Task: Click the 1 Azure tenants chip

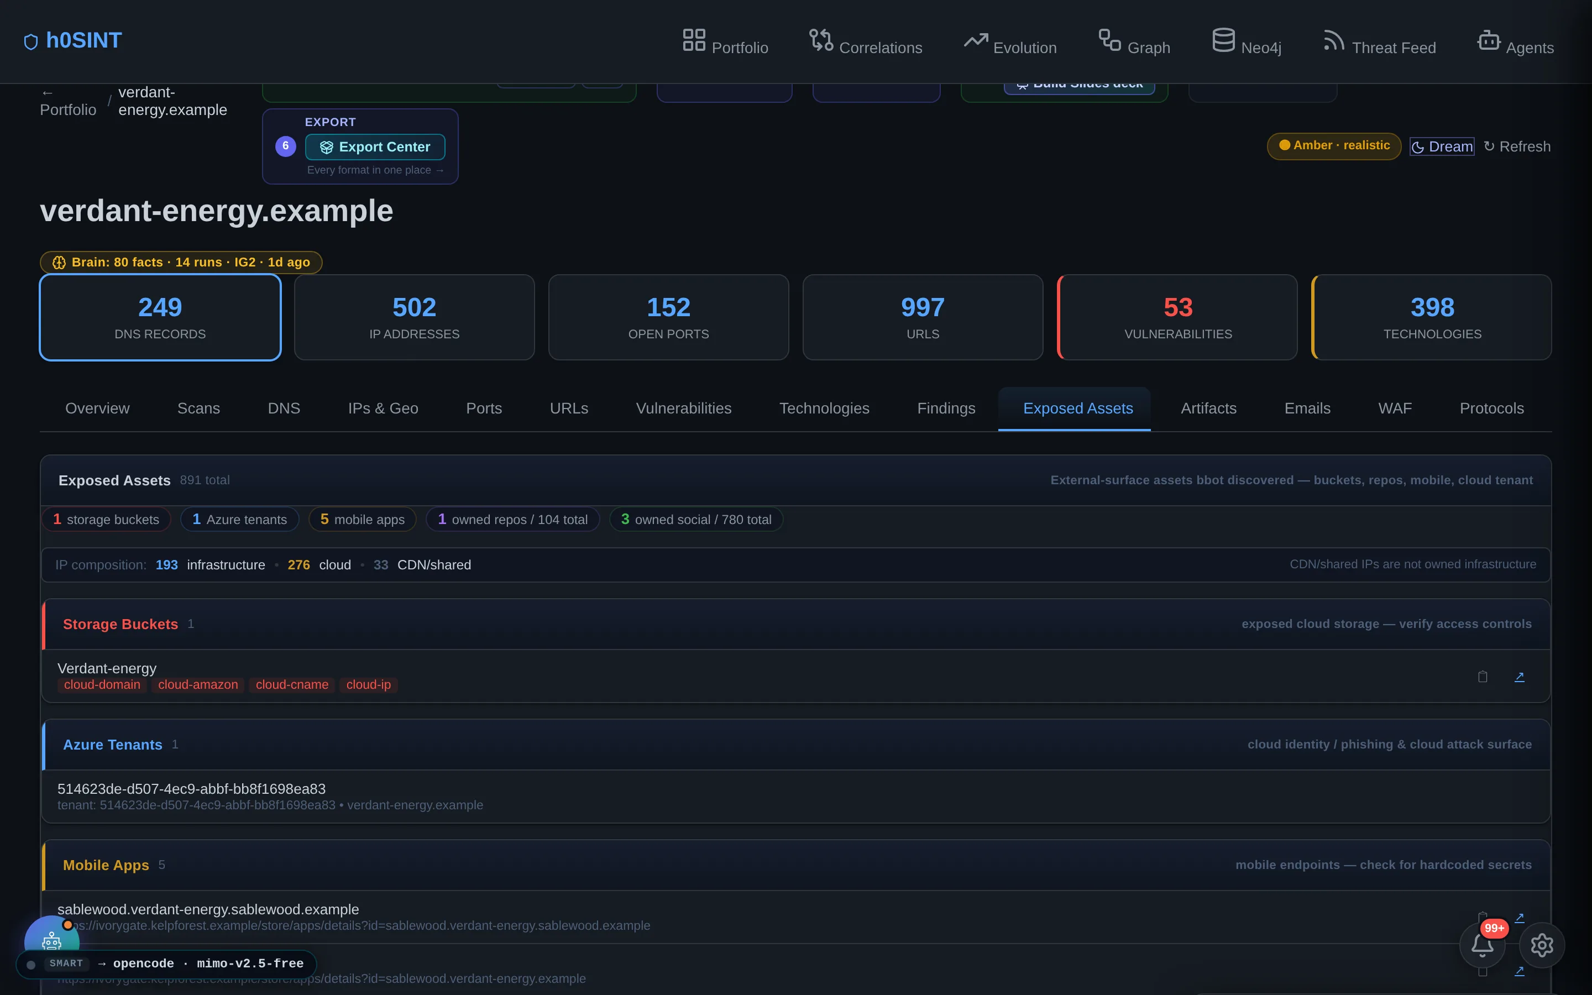Action: (x=239, y=519)
